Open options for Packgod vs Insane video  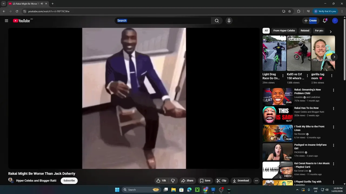pyautogui.click(x=334, y=145)
